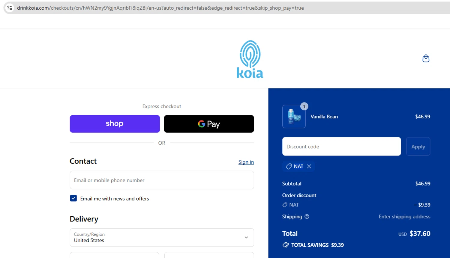Remove the NAT discount code tag
450x258 pixels.
point(309,166)
